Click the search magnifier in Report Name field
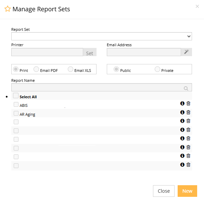The width and height of the screenshot is (204, 203). (186, 88)
